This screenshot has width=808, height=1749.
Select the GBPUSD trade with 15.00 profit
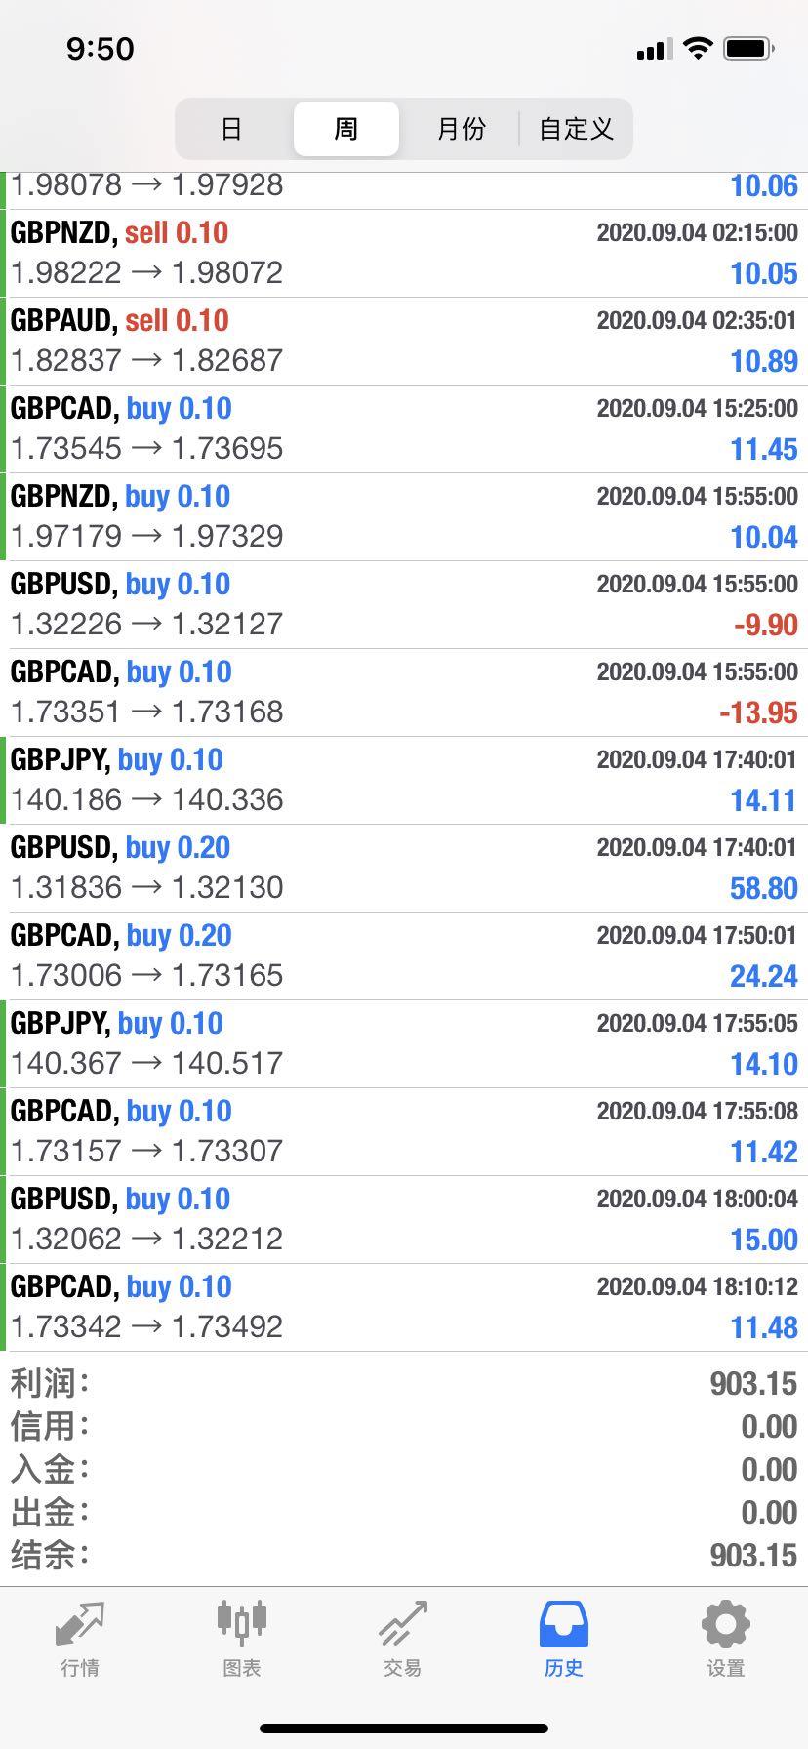(x=404, y=1220)
